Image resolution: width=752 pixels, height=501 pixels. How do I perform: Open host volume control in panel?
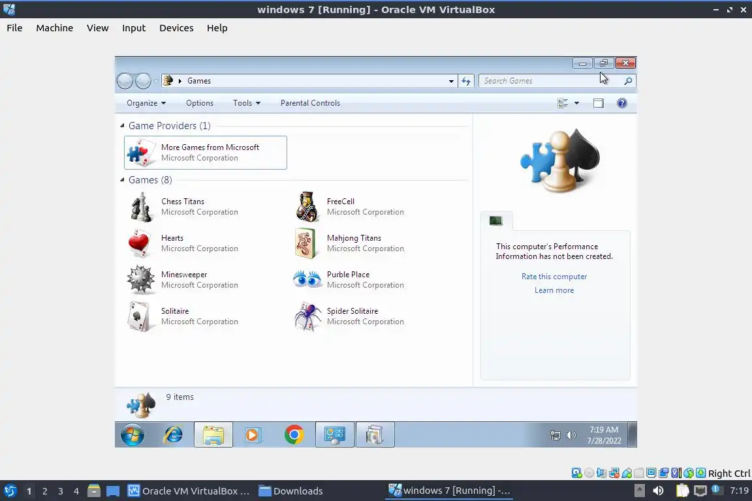pyautogui.click(x=659, y=491)
